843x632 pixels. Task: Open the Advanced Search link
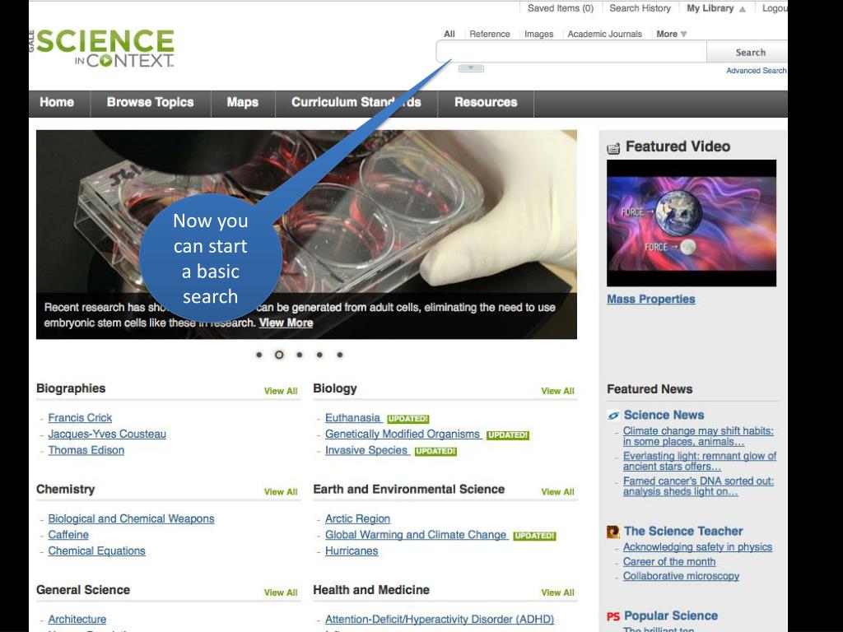click(757, 71)
